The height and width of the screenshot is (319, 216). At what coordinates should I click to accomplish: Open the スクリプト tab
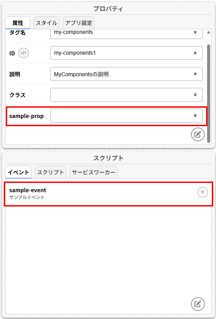click(50, 172)
